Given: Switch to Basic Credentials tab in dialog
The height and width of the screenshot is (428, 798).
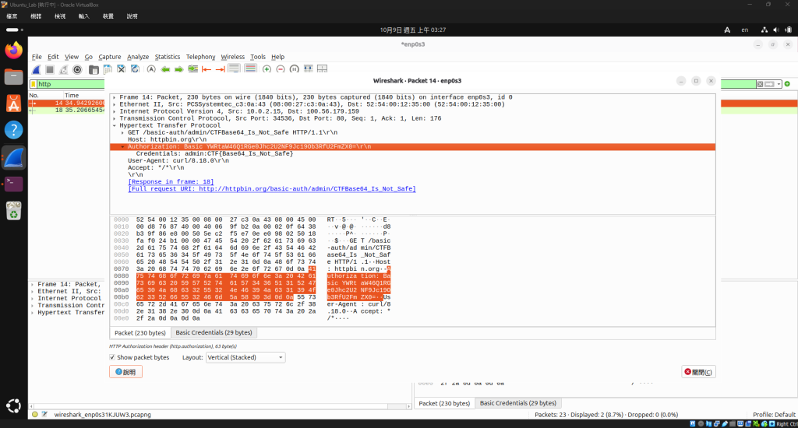Looking at the screenshot, I should tap(214, 332).
